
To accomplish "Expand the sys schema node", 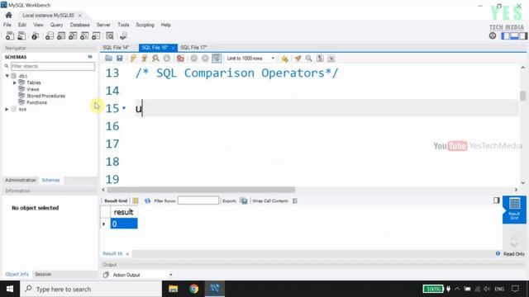I will click(x=7, y=109).
